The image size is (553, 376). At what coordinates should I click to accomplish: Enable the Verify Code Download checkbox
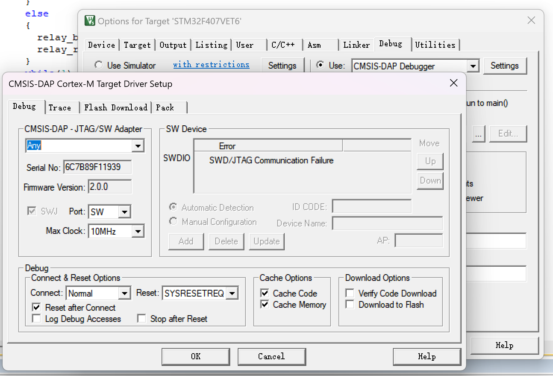pos(350,293)
